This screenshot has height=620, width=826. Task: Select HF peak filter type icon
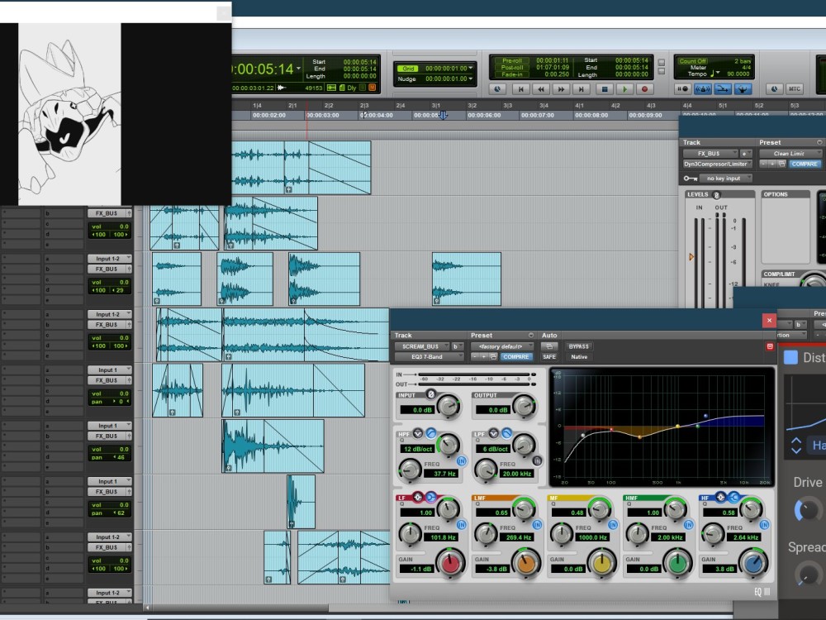pos(720,497)
